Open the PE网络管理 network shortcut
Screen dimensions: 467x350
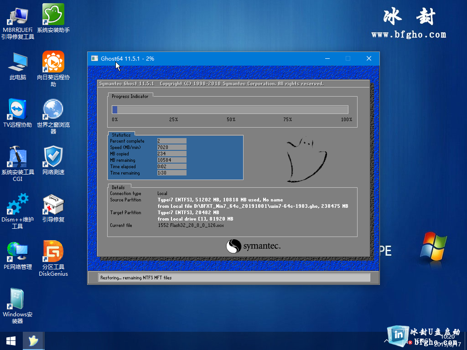coord(18,255)
